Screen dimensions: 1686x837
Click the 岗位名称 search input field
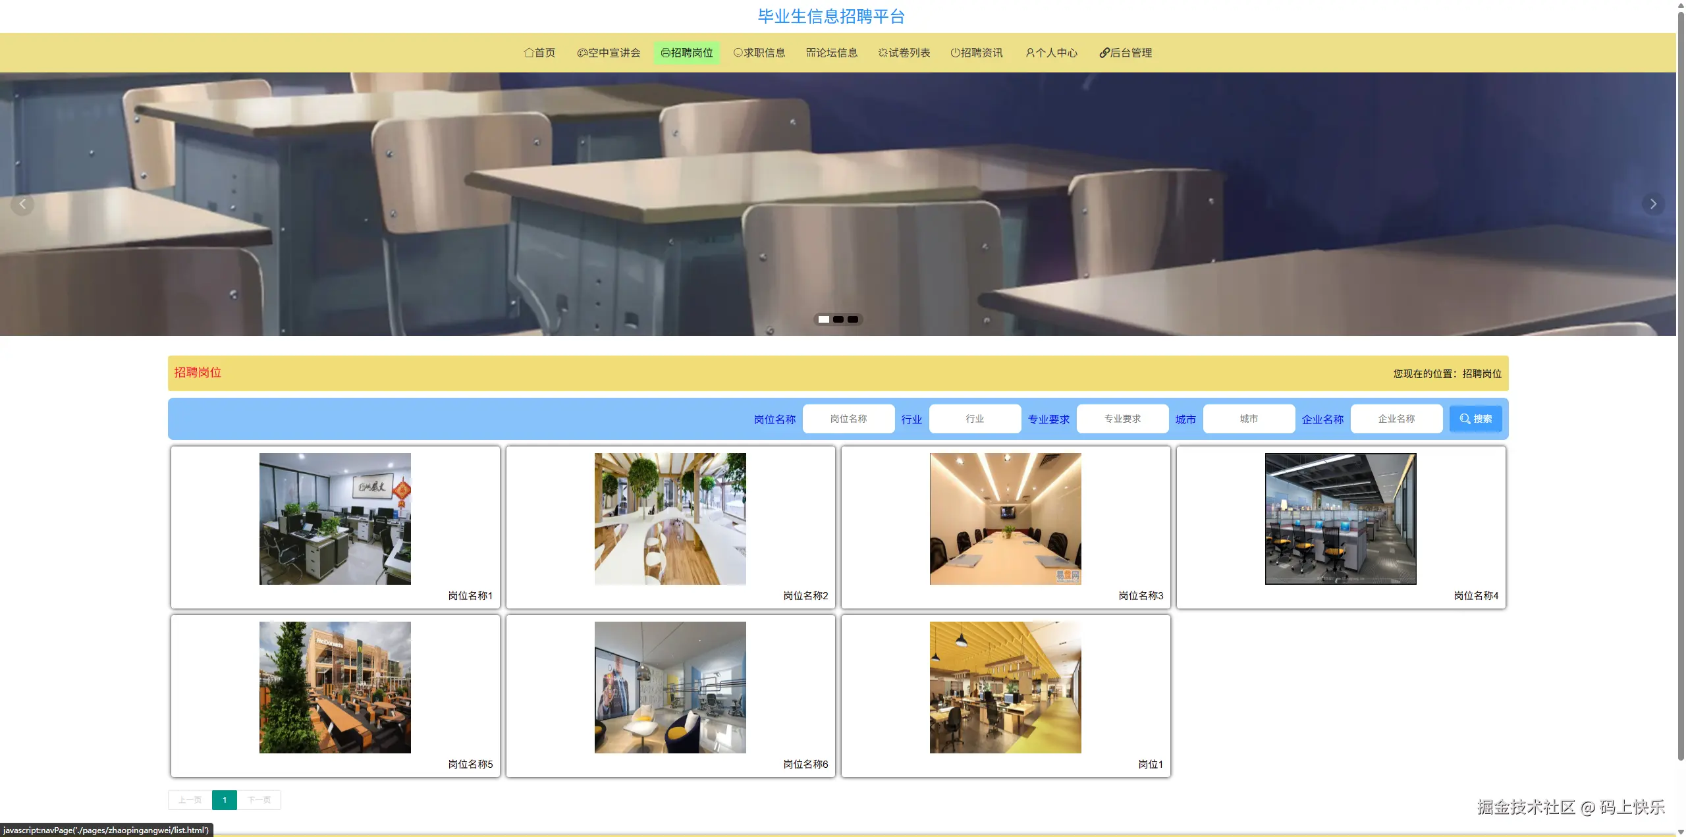[x=848, y=419]
